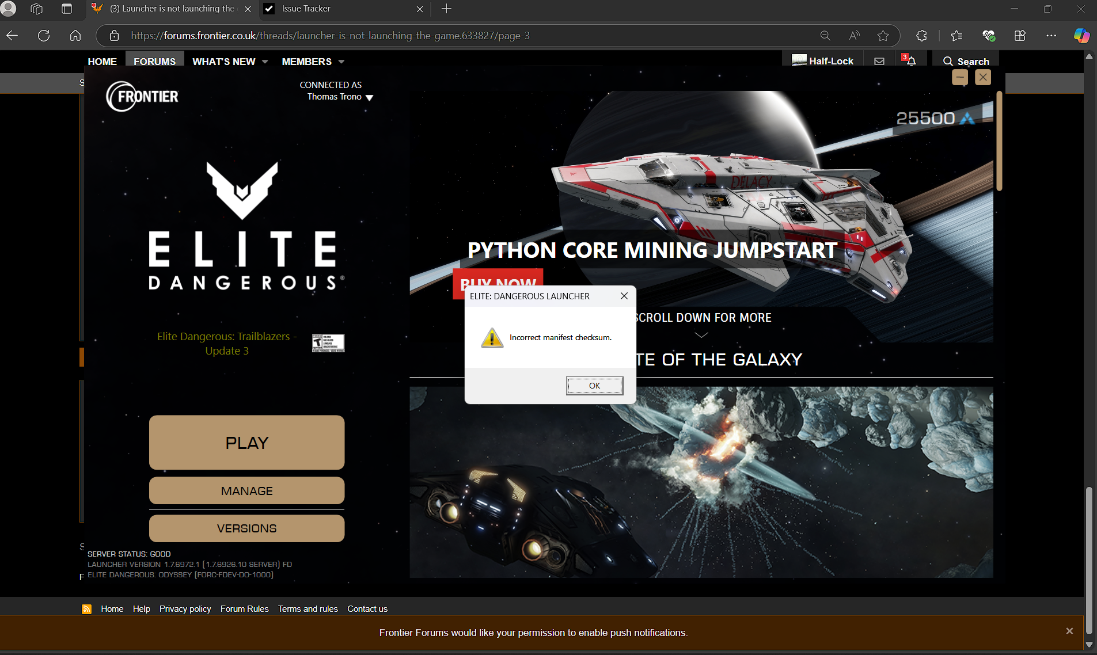Image resolution: width=1097 pixels, height=655 pixels.
Task: Select the FORUMS nav tab
Action: pyautogui.click(x=154, y=62)
